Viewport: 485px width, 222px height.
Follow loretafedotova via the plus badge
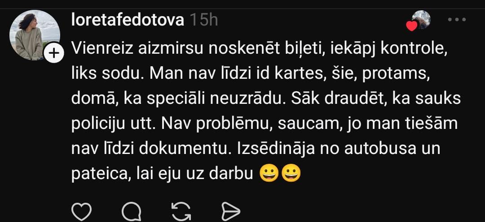pyautogui.click(x=54, y=53)
